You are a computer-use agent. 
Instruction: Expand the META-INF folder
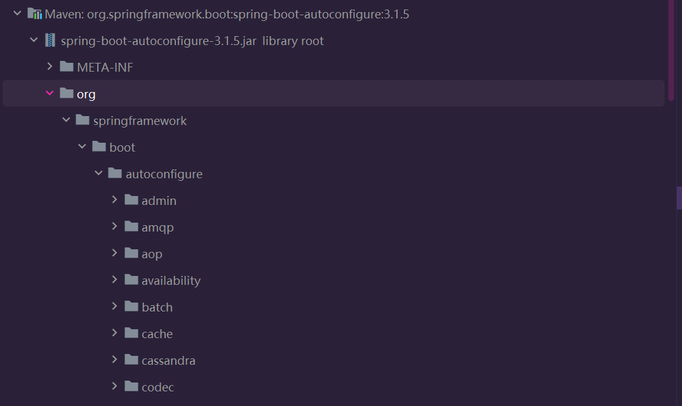click(50, 67)
